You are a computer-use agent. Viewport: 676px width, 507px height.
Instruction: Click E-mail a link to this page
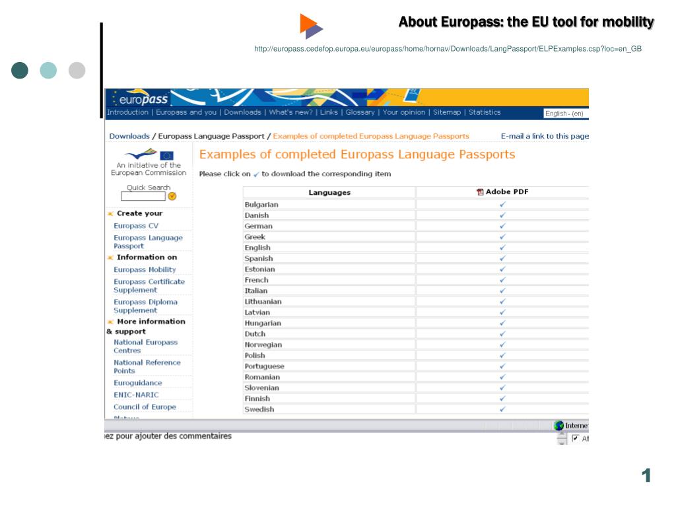[x=545, y=136]
